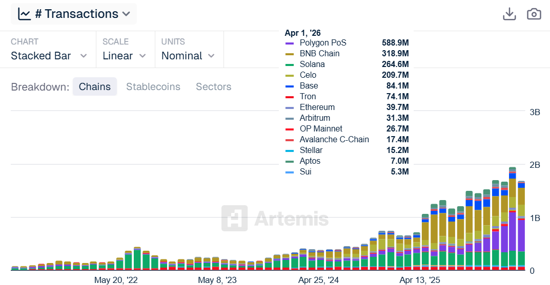This screenshot has height=285, width=550.
Task: Click the tallest bar near 2B
Action: [513, 219]
